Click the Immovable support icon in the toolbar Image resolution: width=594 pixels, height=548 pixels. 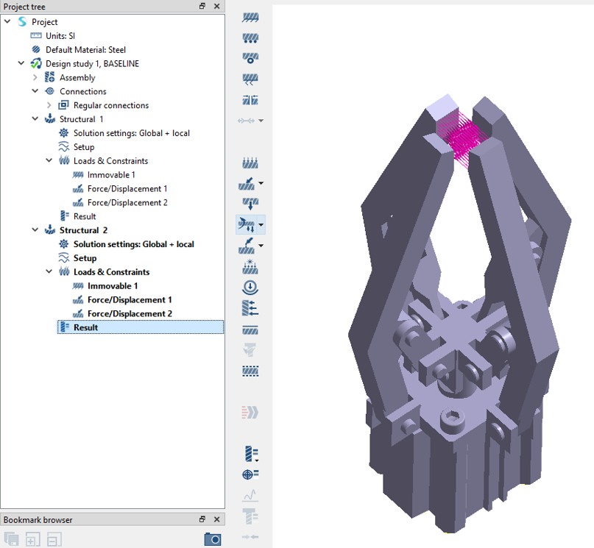[250, 18]
